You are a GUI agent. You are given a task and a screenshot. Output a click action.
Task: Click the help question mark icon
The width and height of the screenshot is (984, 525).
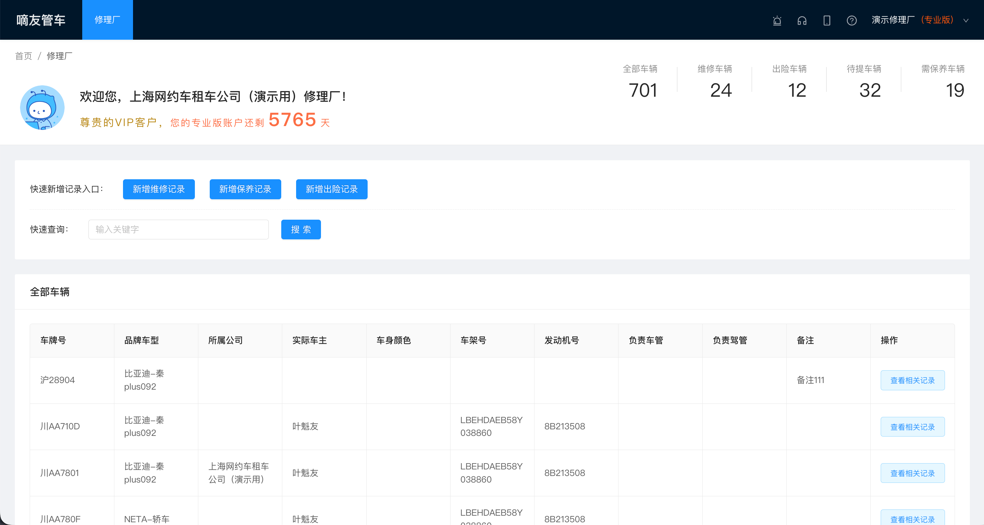pos(851,20)
